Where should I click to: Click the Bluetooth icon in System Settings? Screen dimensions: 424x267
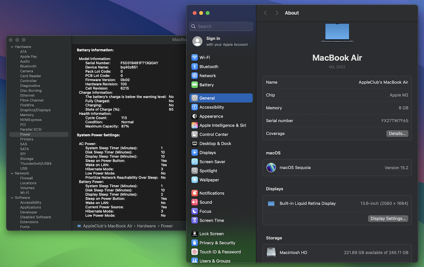(194, 67)
